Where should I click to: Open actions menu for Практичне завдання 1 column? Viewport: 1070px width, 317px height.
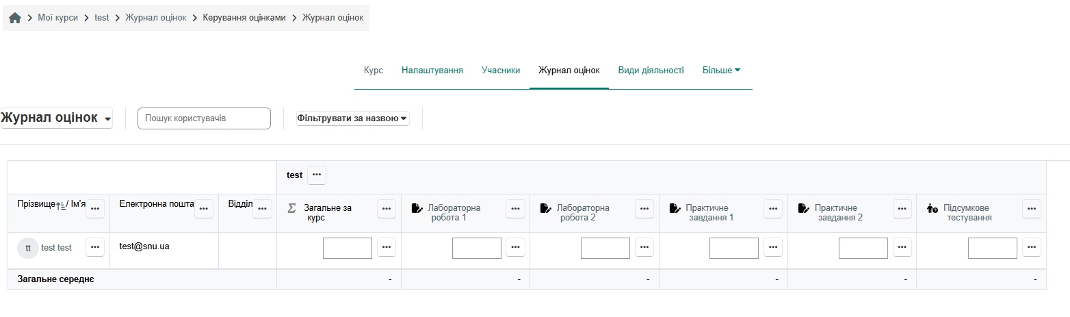point(773,209)
